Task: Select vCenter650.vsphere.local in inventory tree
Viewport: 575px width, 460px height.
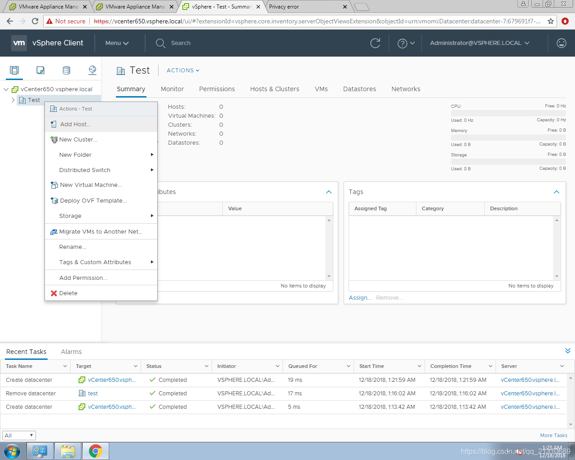Action: (56, 89)
